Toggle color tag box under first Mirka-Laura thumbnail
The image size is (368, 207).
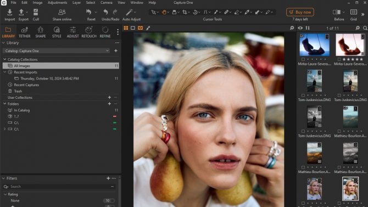coord(303,59)
